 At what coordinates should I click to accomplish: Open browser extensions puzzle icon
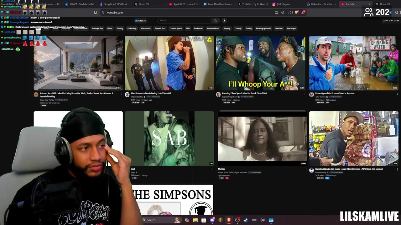(396, 12)
